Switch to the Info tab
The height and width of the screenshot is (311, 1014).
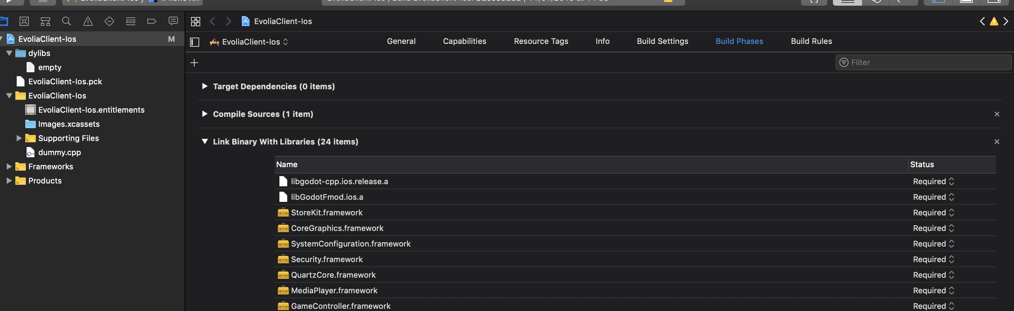[x=602, y=41]
